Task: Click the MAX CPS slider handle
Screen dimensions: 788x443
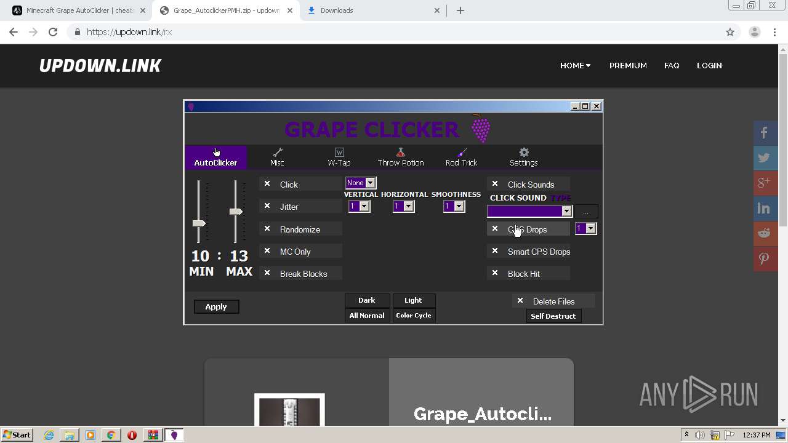Action: click(x=236, y=212)
